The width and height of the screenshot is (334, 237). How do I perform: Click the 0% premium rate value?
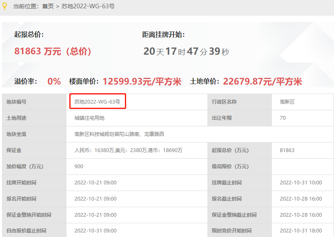click(54, 81)
